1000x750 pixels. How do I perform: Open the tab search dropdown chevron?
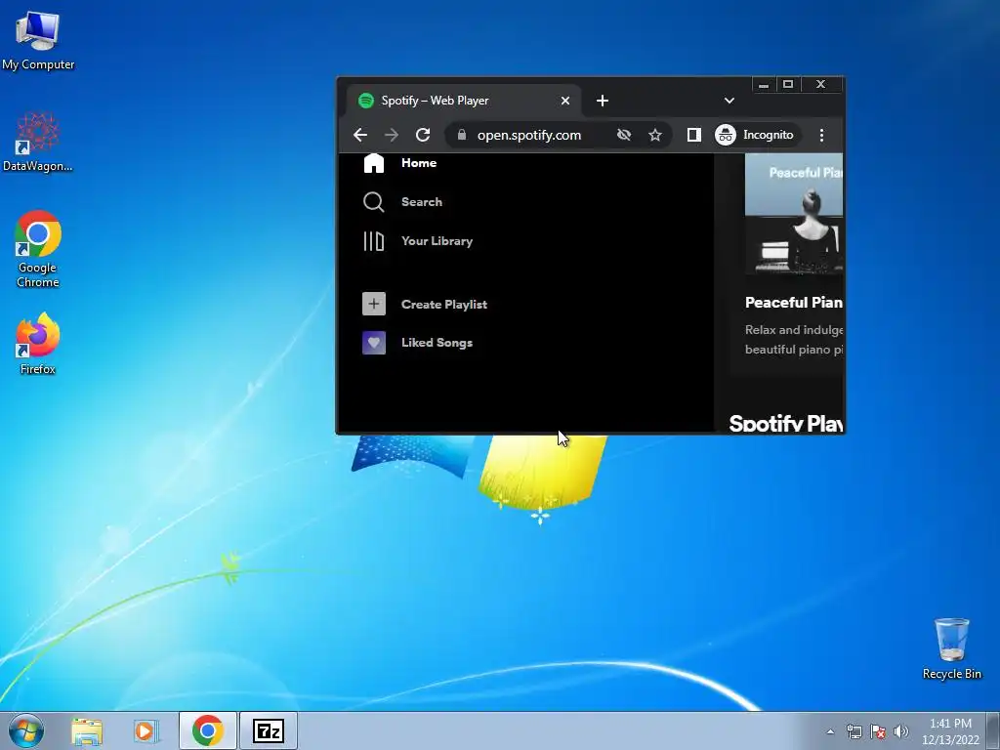pos(729,101)
